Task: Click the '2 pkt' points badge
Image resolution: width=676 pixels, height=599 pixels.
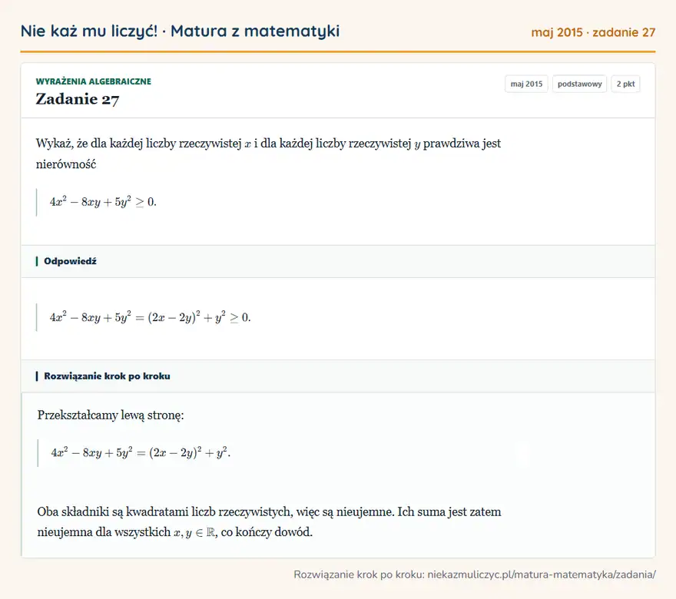Action: [625, 84]
